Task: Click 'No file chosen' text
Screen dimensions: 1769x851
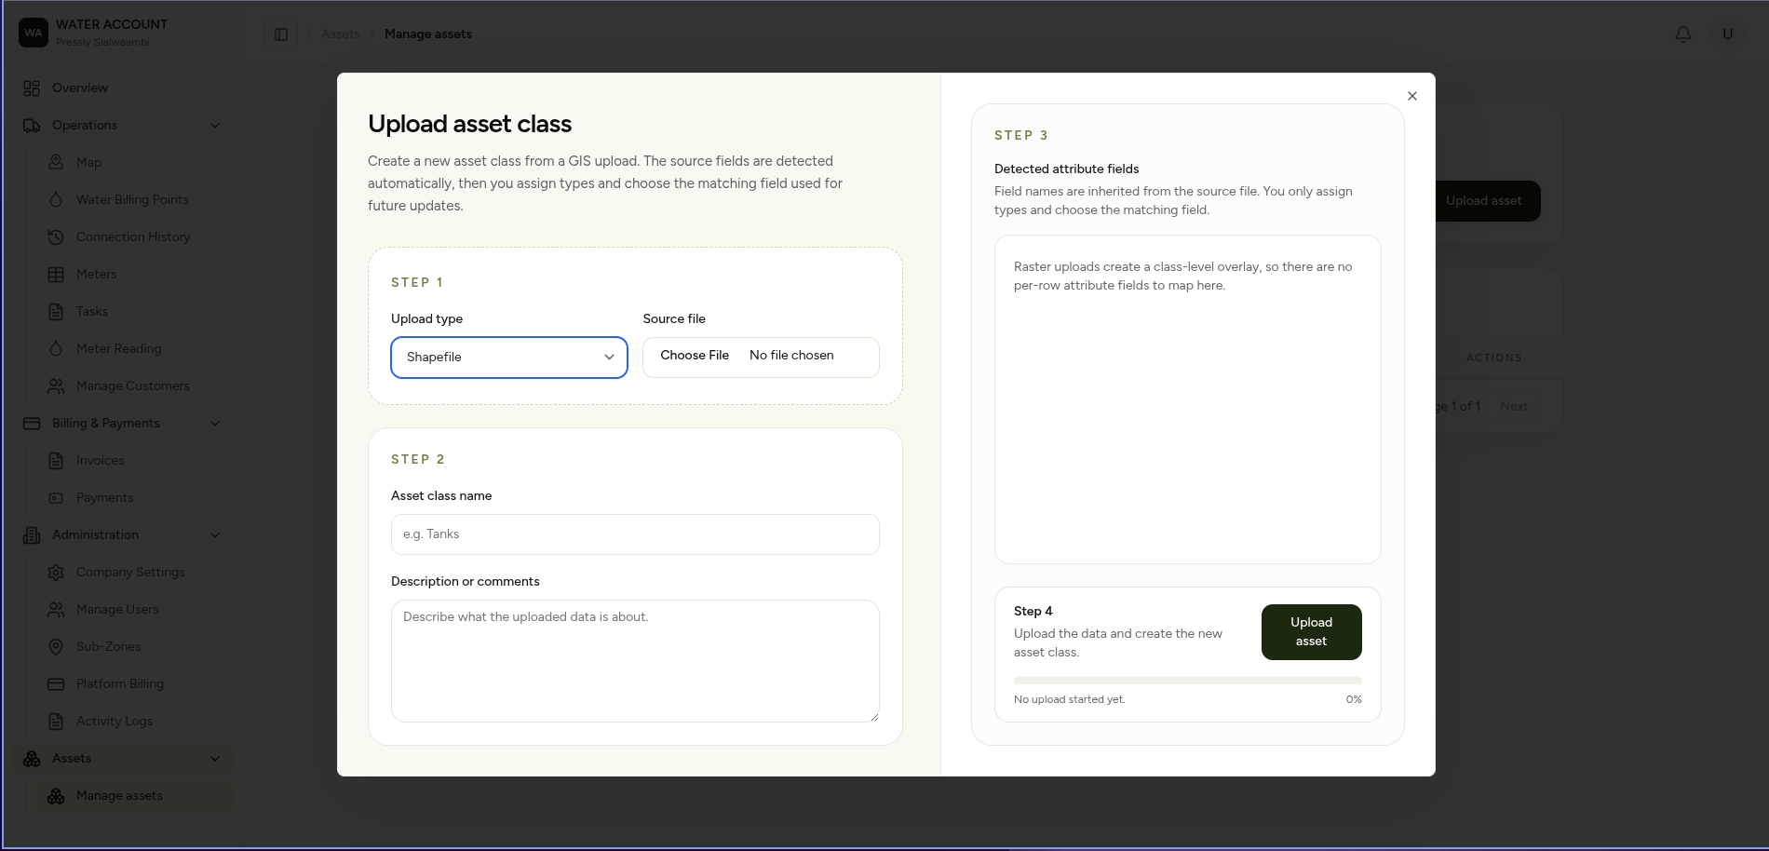Action: tap(791, 355)
